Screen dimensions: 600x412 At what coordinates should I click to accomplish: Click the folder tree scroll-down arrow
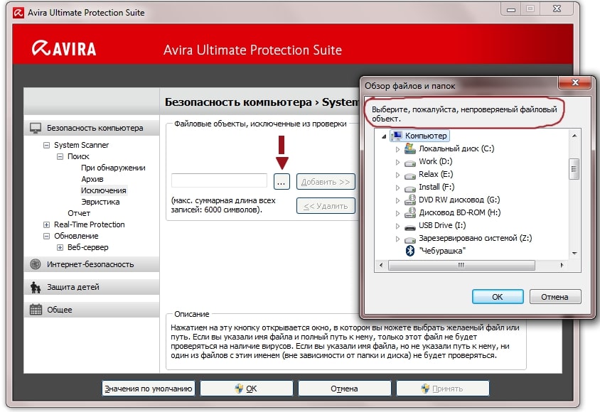[574, 253]
